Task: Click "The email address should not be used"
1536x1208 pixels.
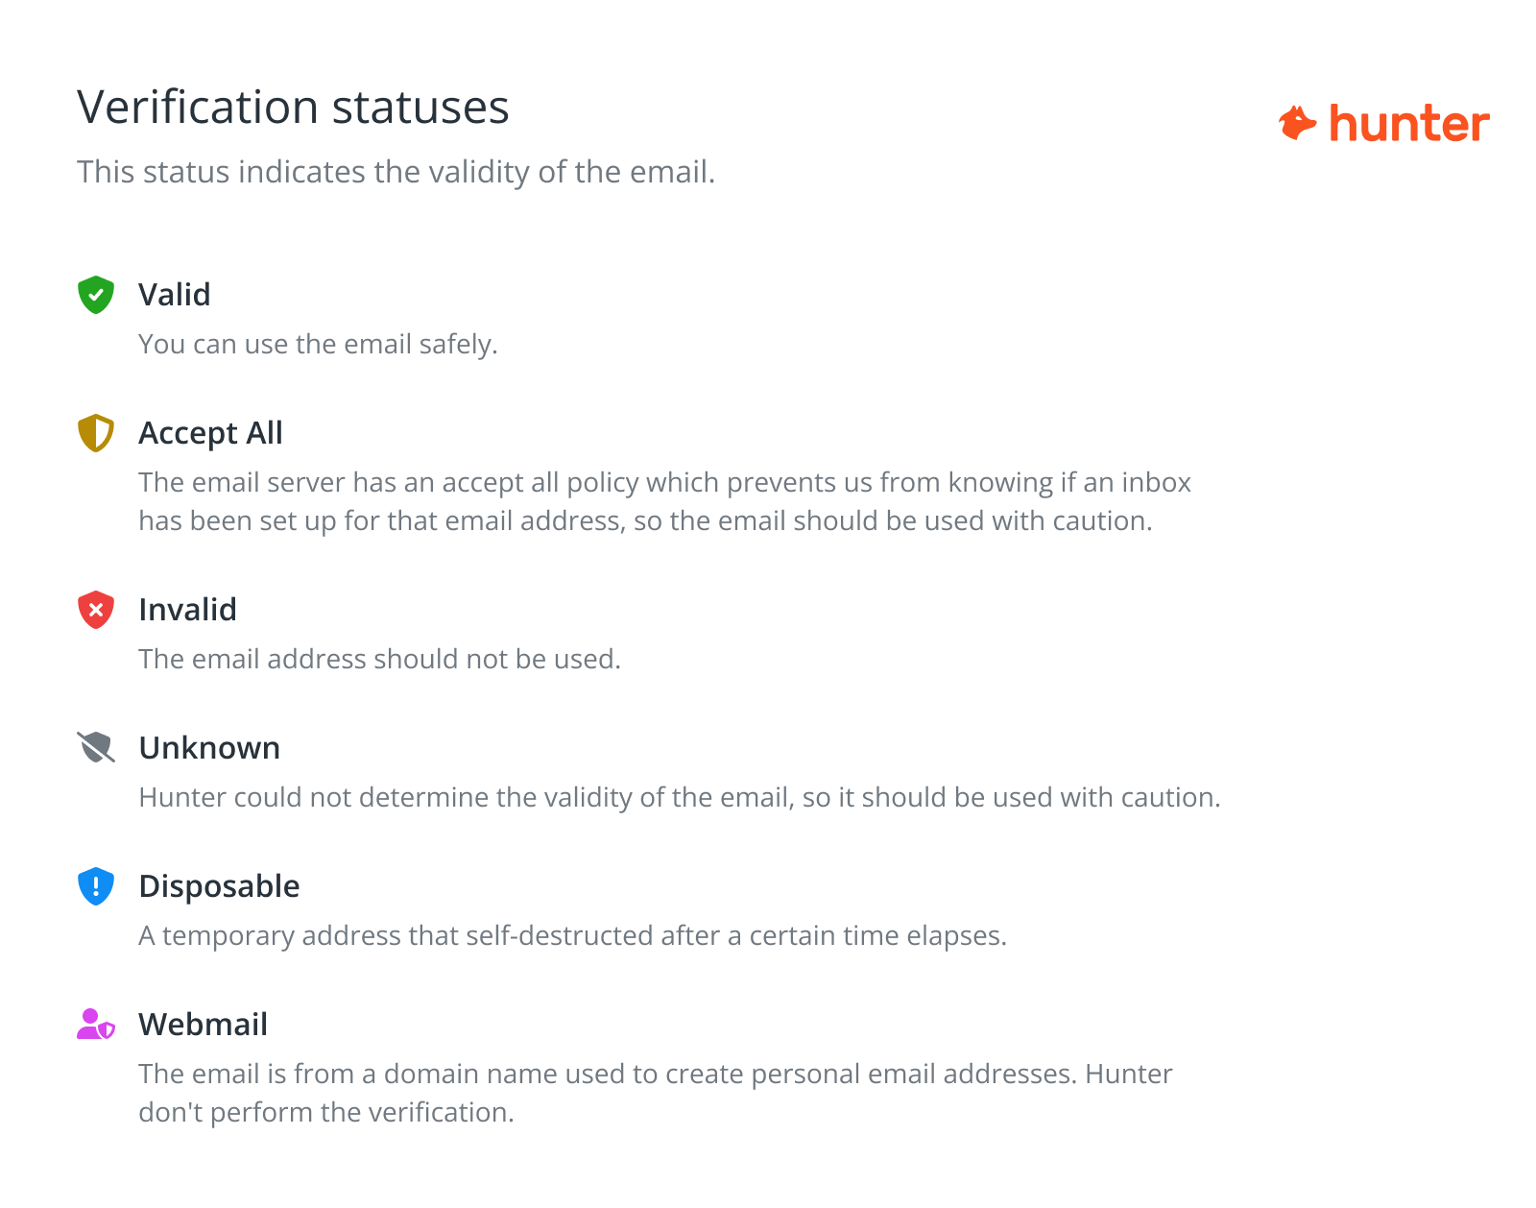Action: (380, 659)
